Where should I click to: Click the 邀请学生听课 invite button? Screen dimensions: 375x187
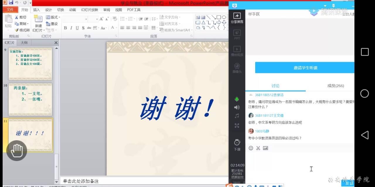[305, 67]
